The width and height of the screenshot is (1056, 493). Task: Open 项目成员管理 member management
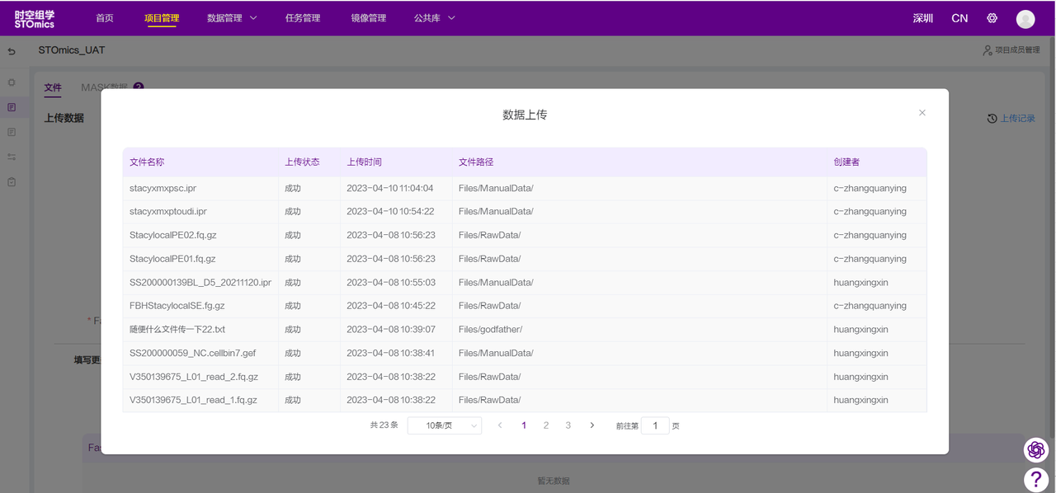coord(1011,50)
